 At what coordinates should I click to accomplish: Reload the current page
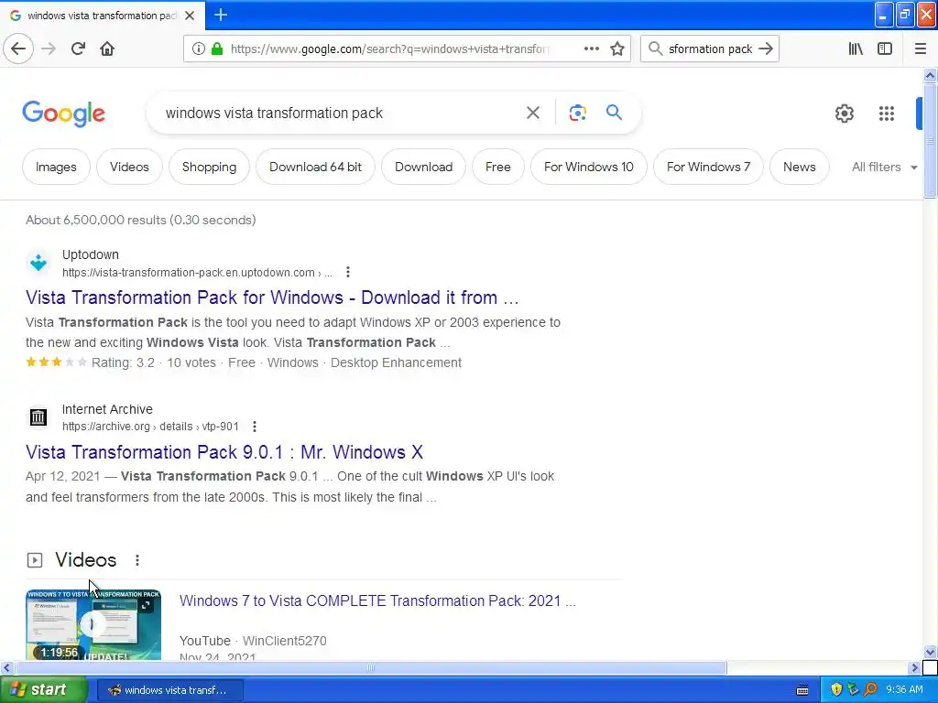[x=79, y=49]
